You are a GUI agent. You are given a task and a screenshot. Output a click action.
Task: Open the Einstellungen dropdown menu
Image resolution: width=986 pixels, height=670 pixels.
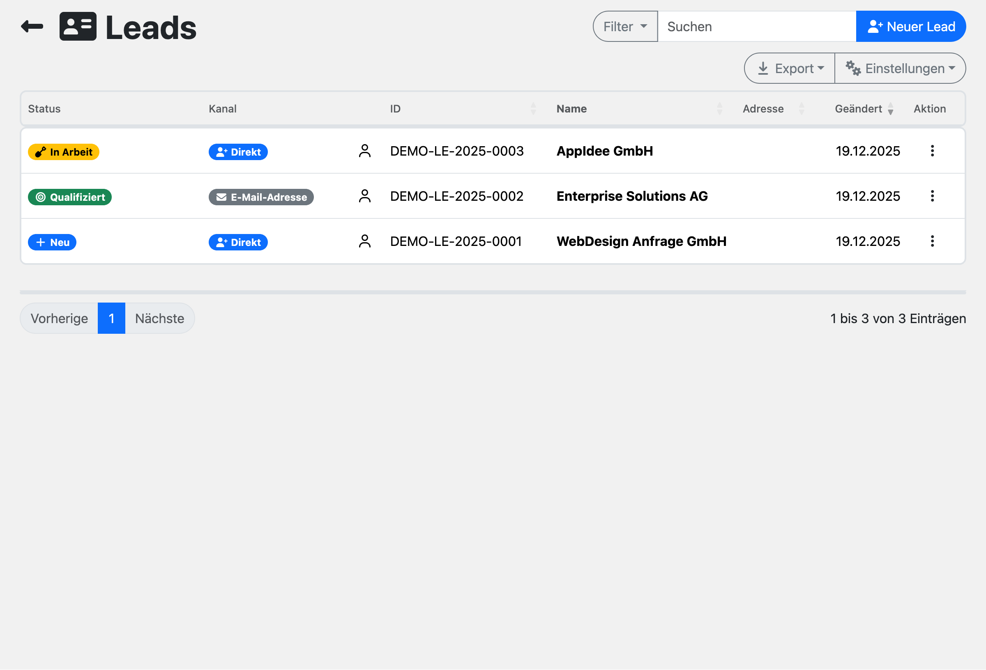(x=900, y=68)
